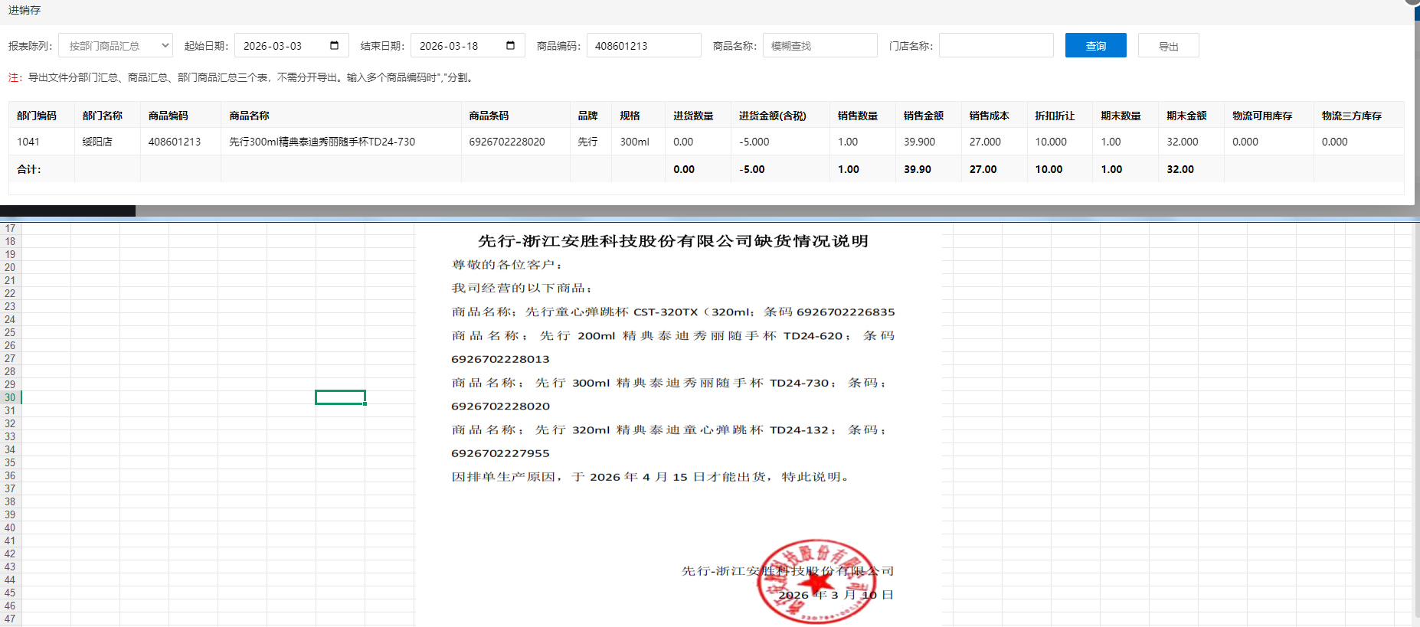Click barcode cell 6926702228020 in table

click(x=507, y=142)
